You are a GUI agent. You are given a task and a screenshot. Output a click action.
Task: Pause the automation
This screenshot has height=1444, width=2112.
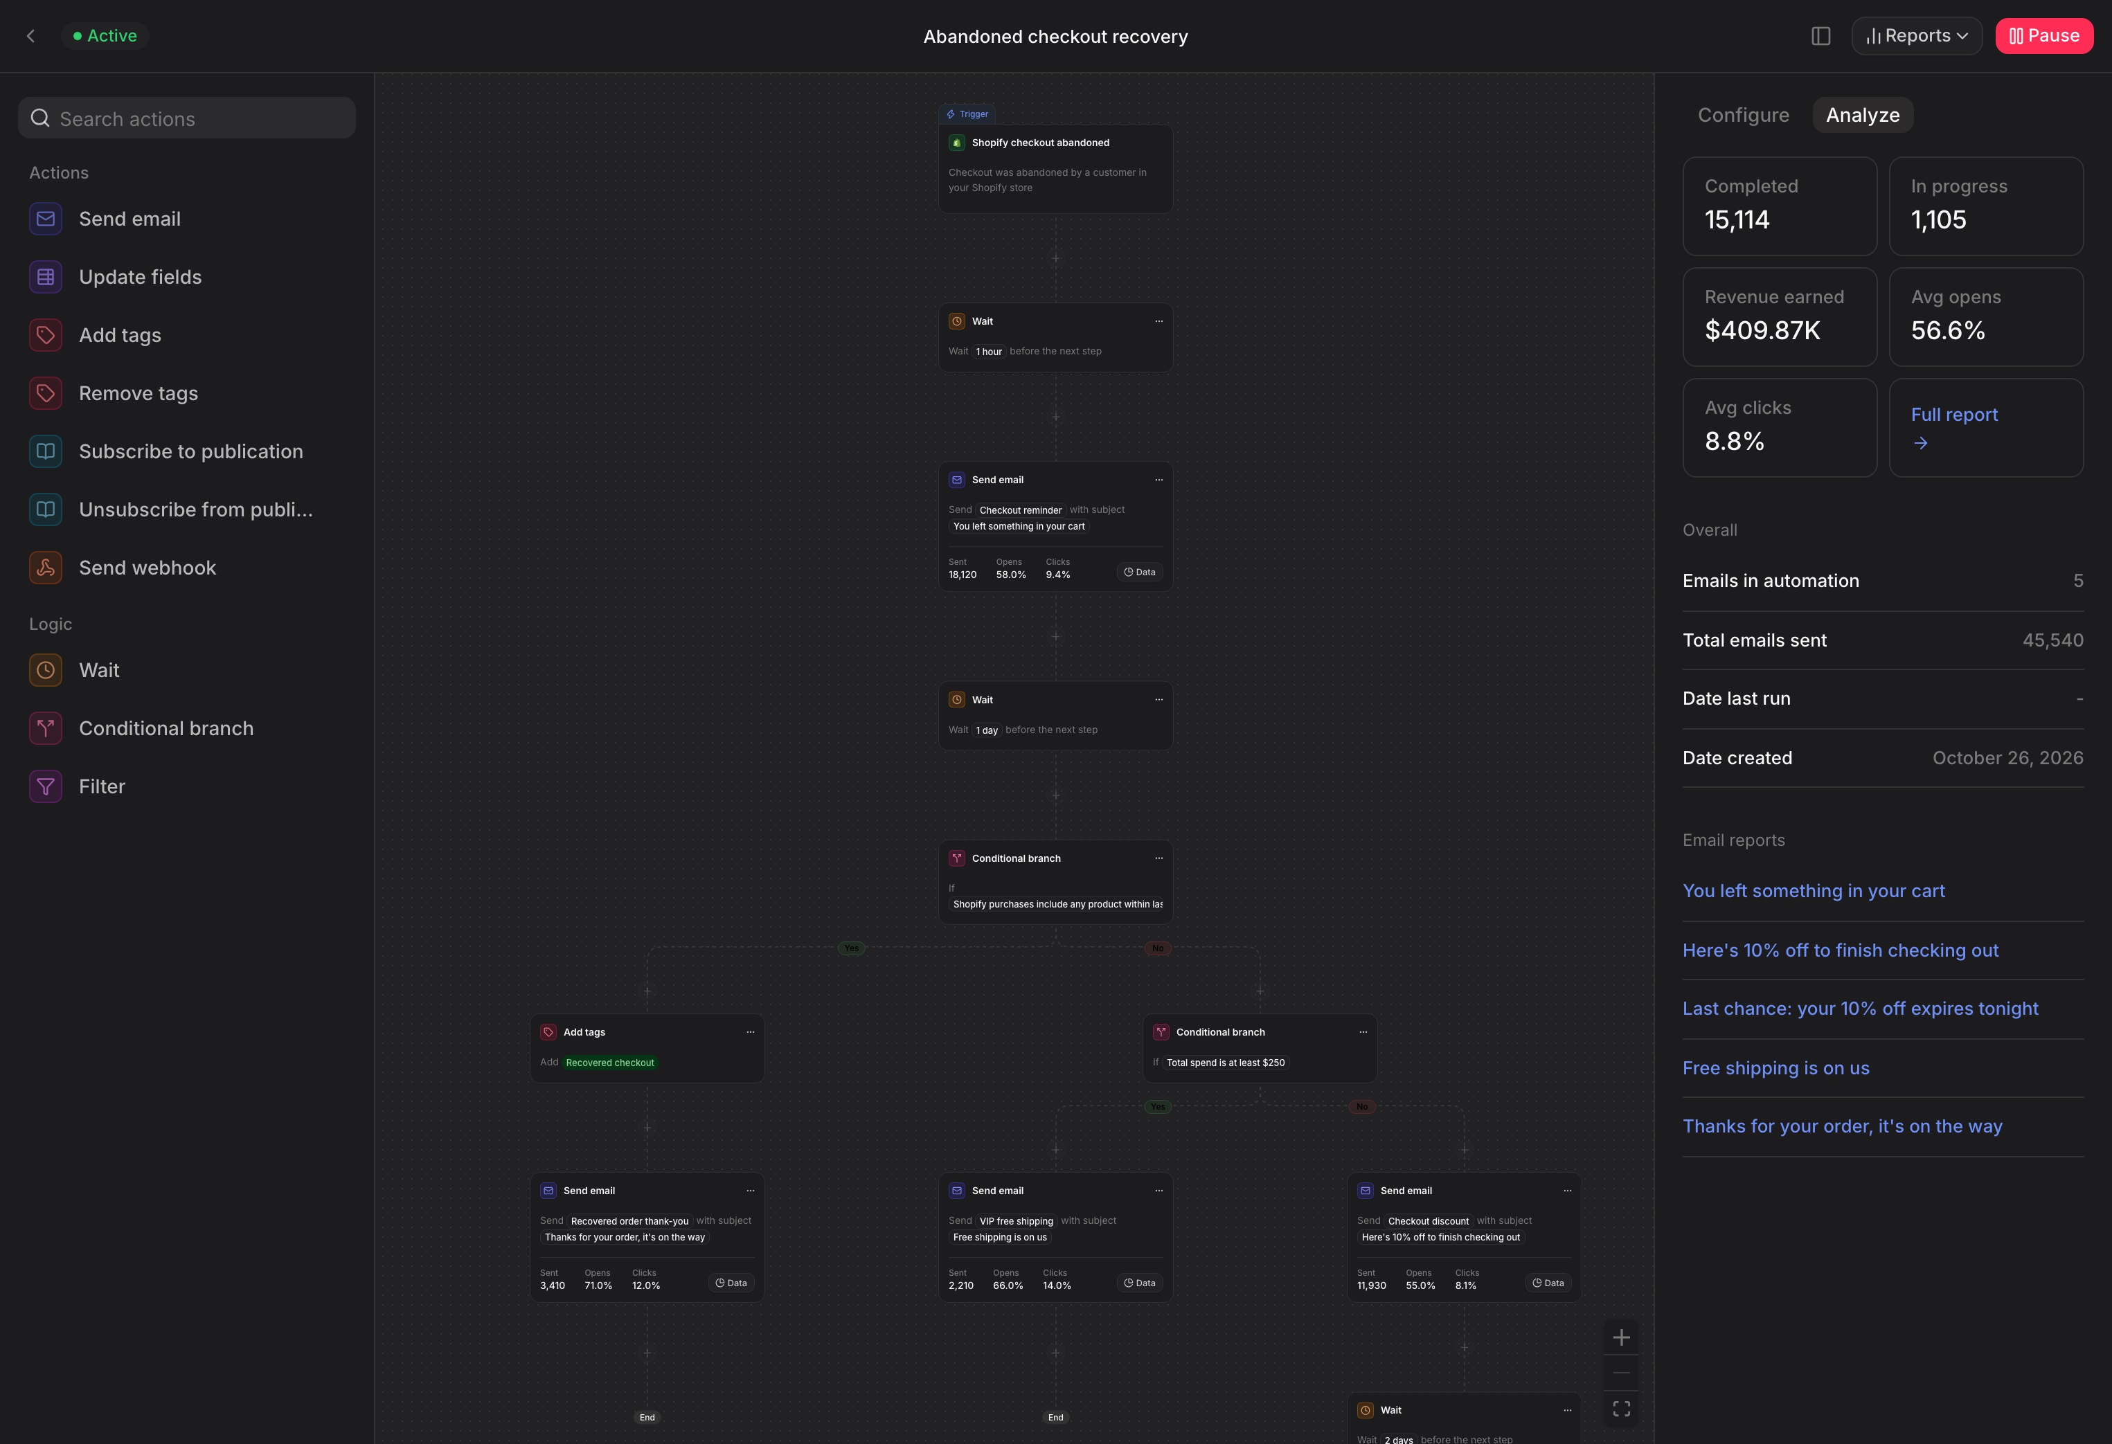2044,37
